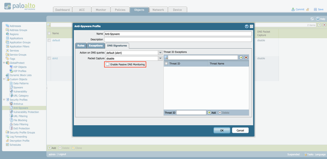Click the Logout link
The width and height of the screenshot is (327, 159).
tap(62, 154)
